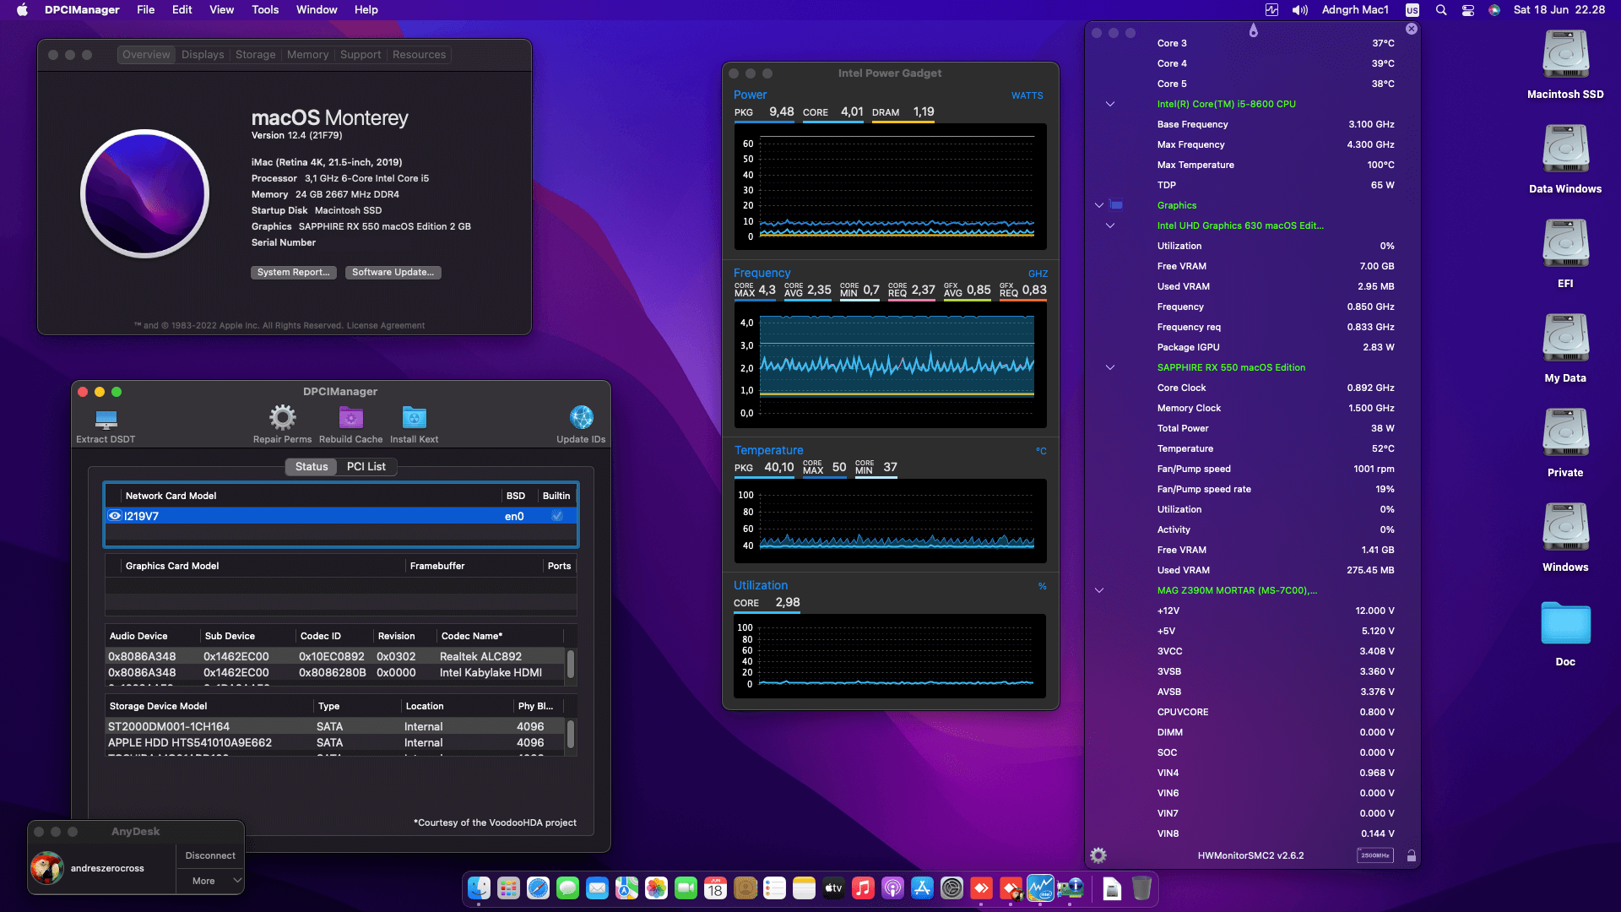Toggle the Builtin checkbox for I219V7
1621x912 pixels.
[x=557, y=516]
